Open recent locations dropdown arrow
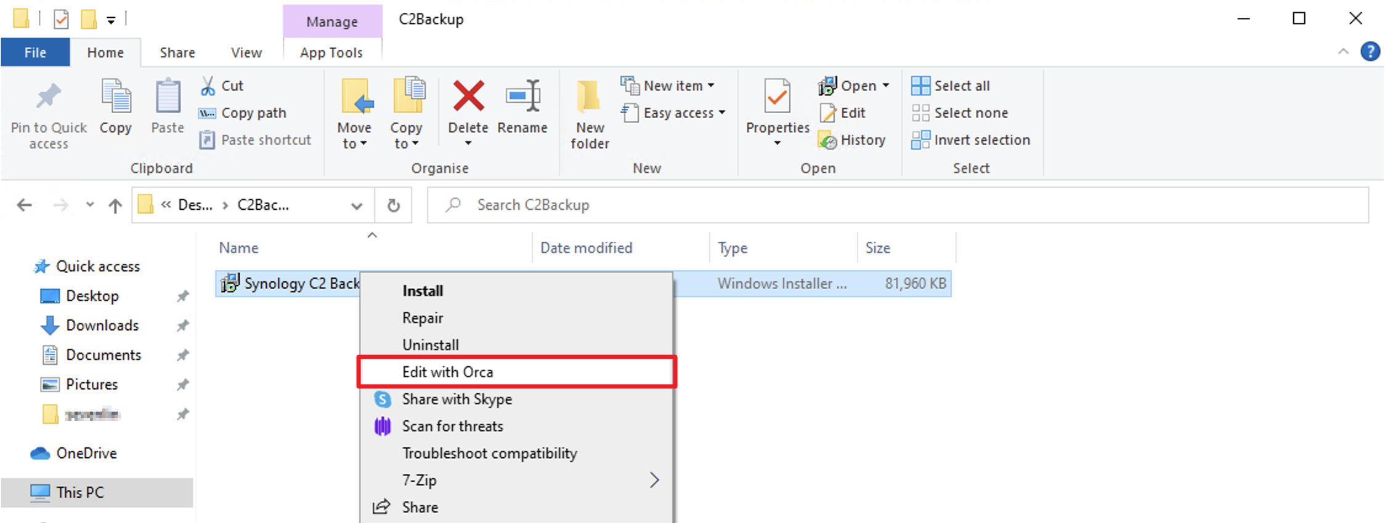Image resolution: width=1385 pixels, height=523 pixels. click(x=90, y=205)
